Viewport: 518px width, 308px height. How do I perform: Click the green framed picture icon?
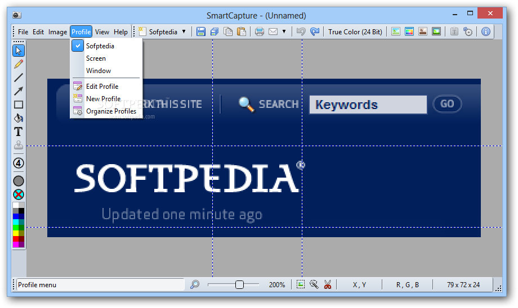click(436, 31)
